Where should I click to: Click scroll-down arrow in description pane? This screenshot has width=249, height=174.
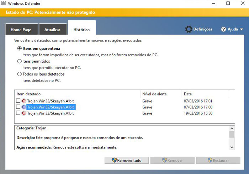click(x=232, y=147)
